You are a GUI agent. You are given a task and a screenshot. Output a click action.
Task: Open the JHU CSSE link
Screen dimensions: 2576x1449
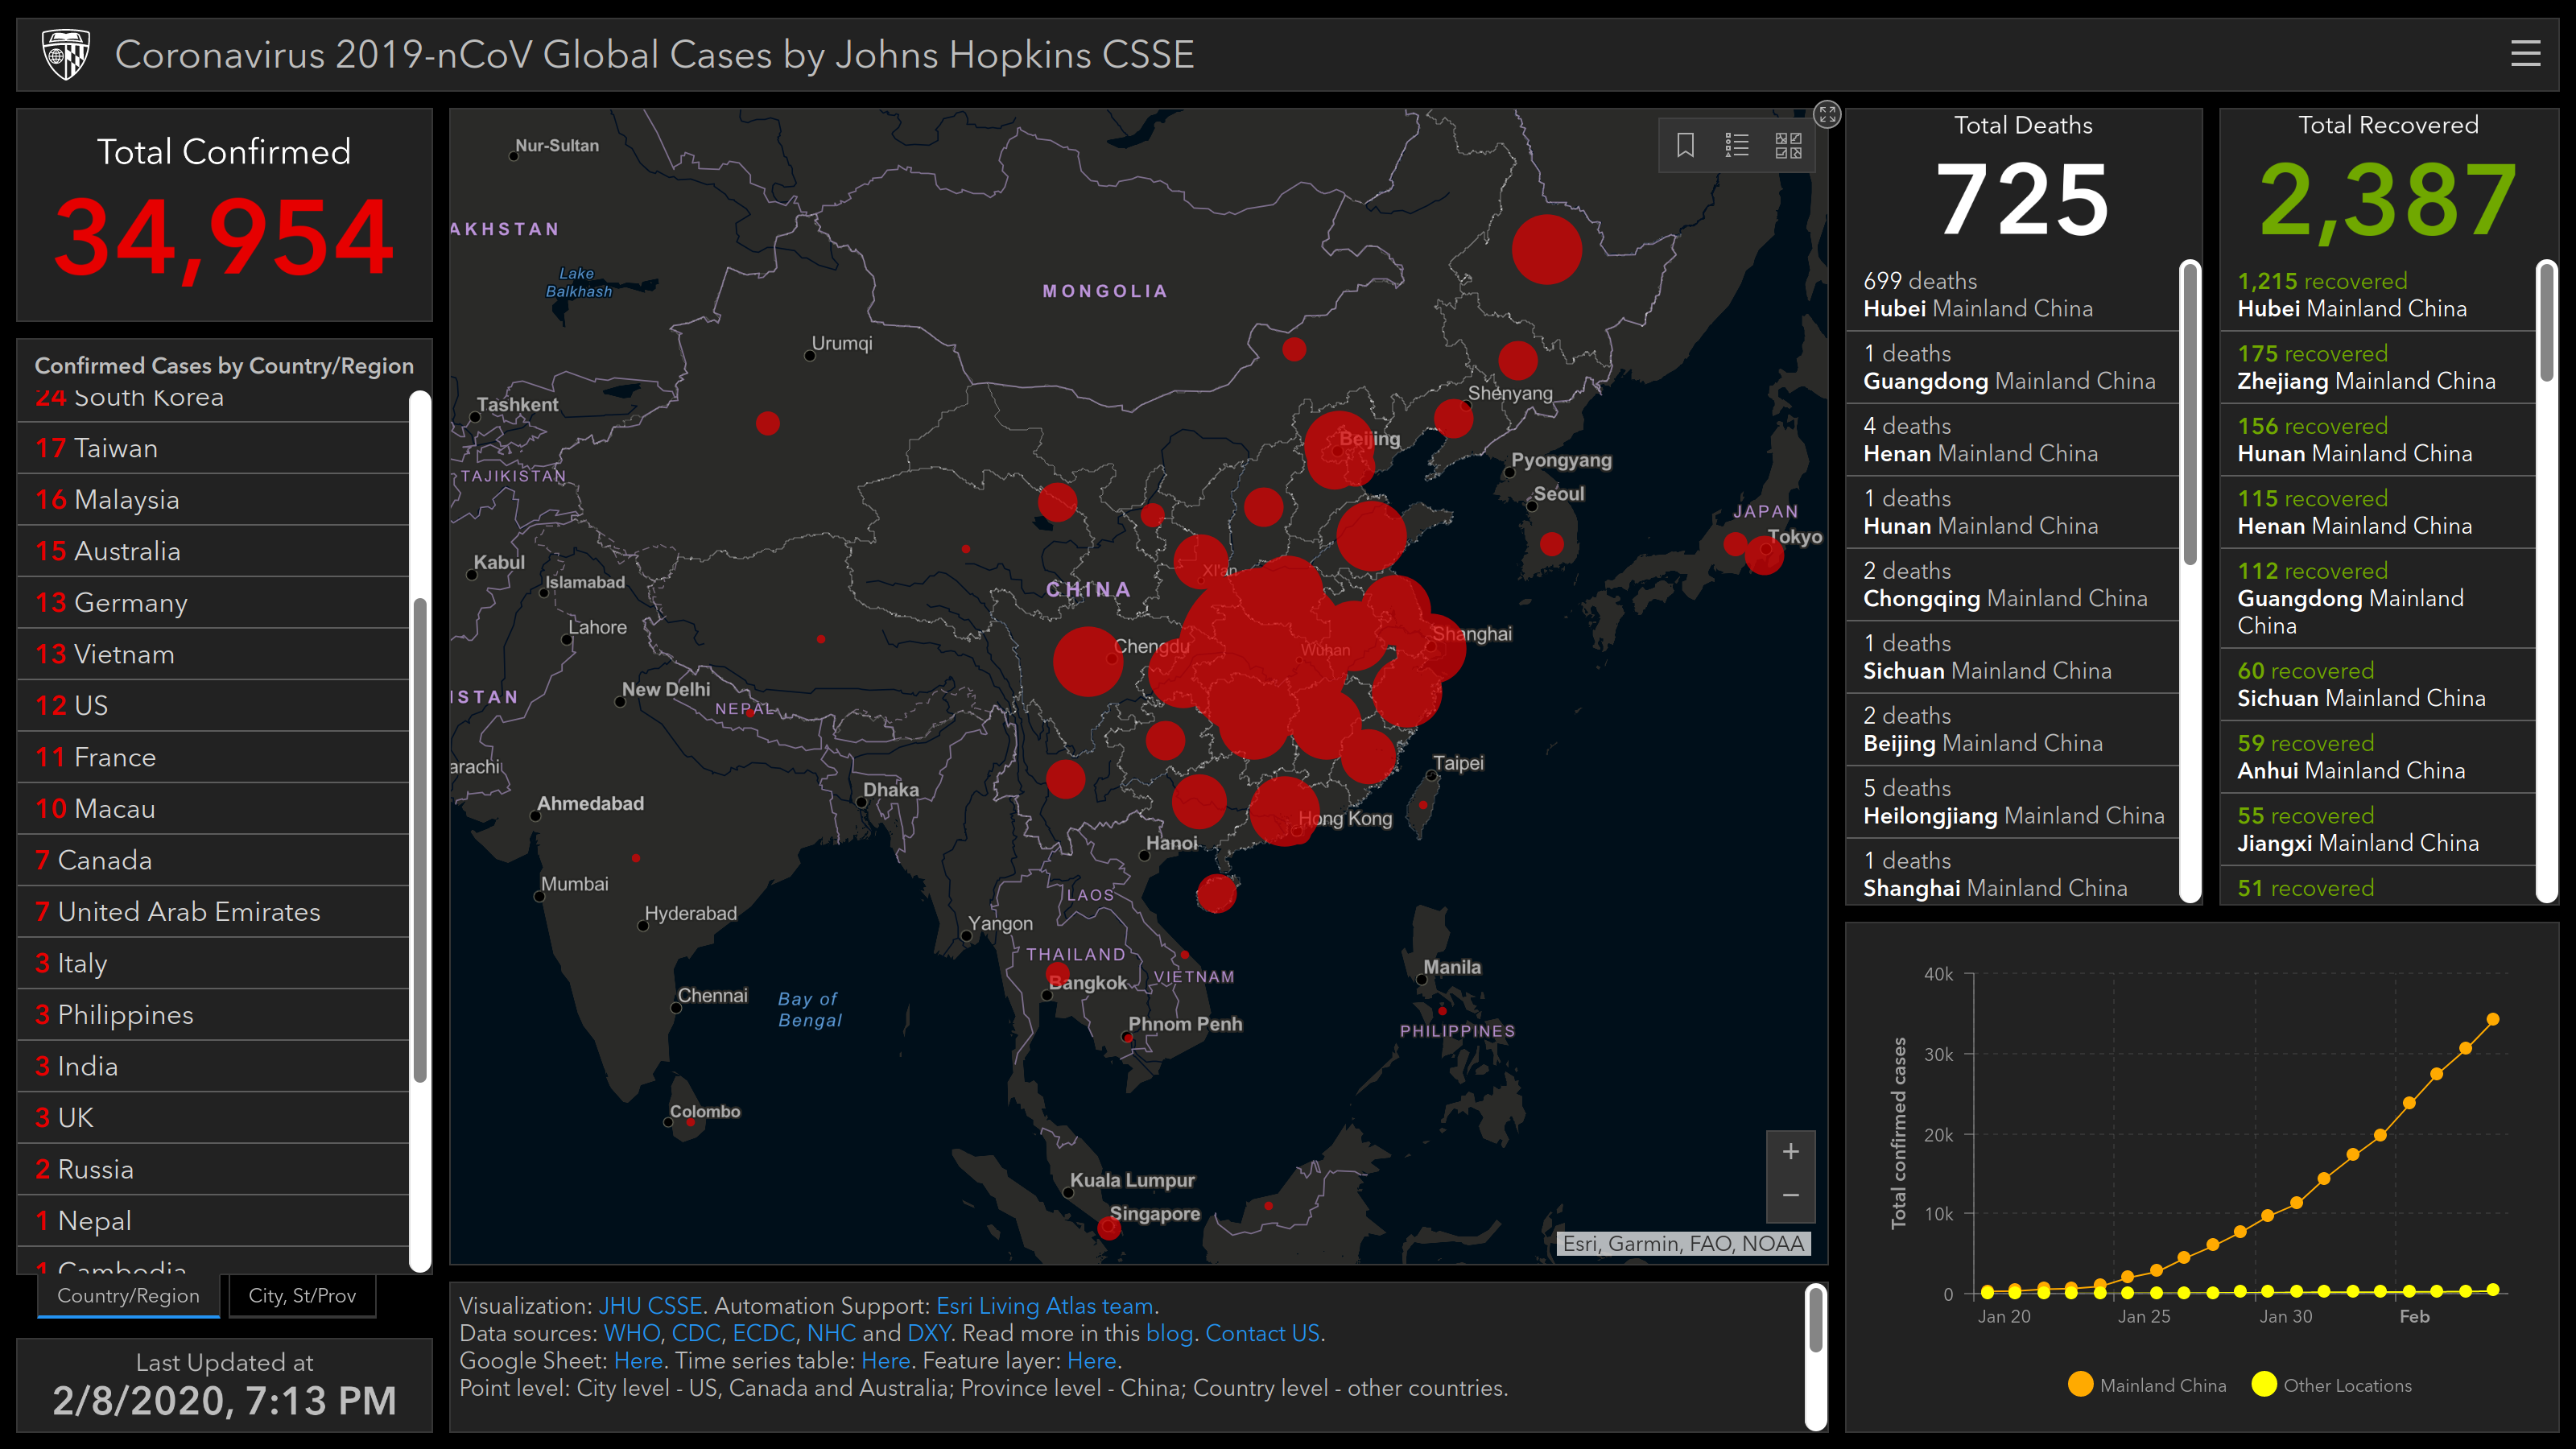650,1306
